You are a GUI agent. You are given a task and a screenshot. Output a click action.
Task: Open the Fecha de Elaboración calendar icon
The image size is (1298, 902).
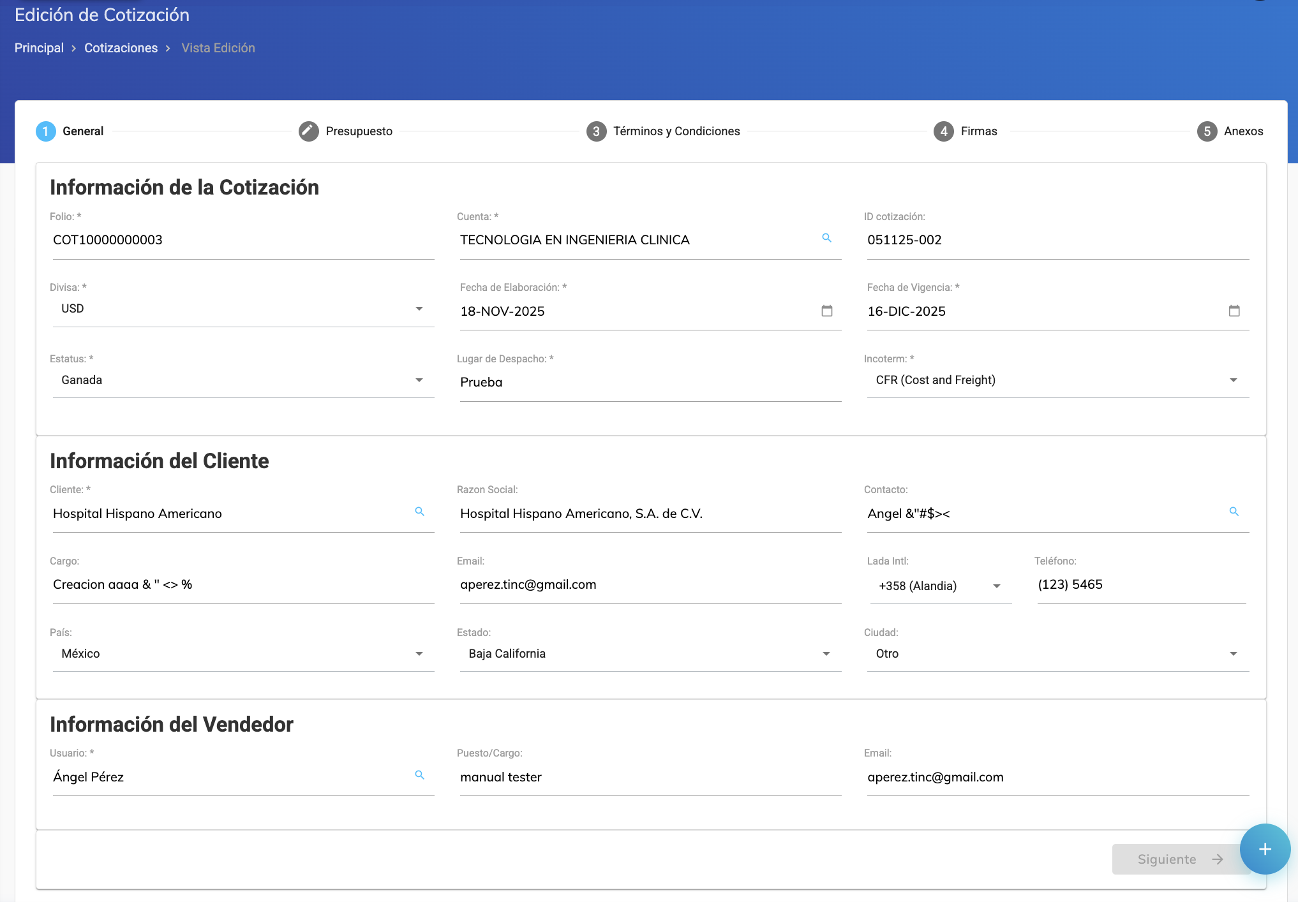(x=826, y=311)
